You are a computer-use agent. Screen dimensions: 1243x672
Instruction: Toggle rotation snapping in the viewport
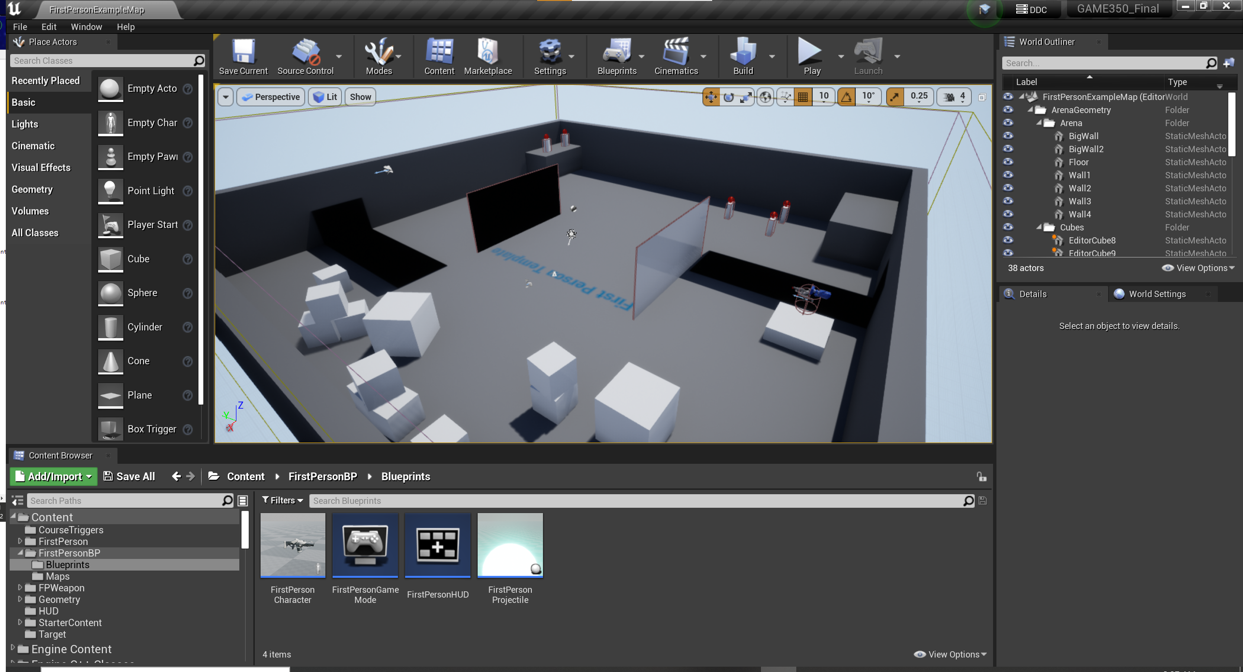click(847, 97)
